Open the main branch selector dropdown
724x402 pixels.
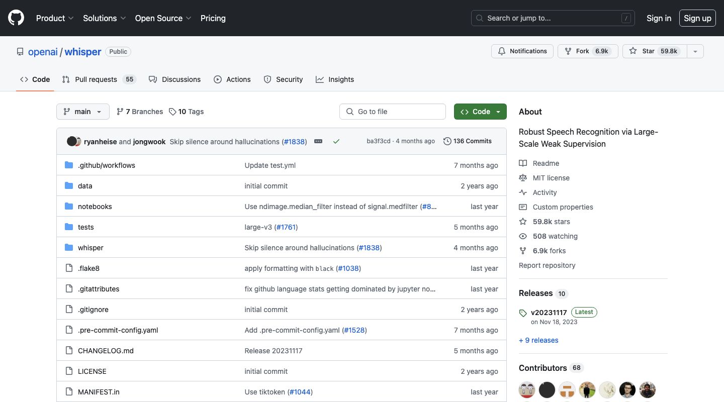tap(83, 112)
